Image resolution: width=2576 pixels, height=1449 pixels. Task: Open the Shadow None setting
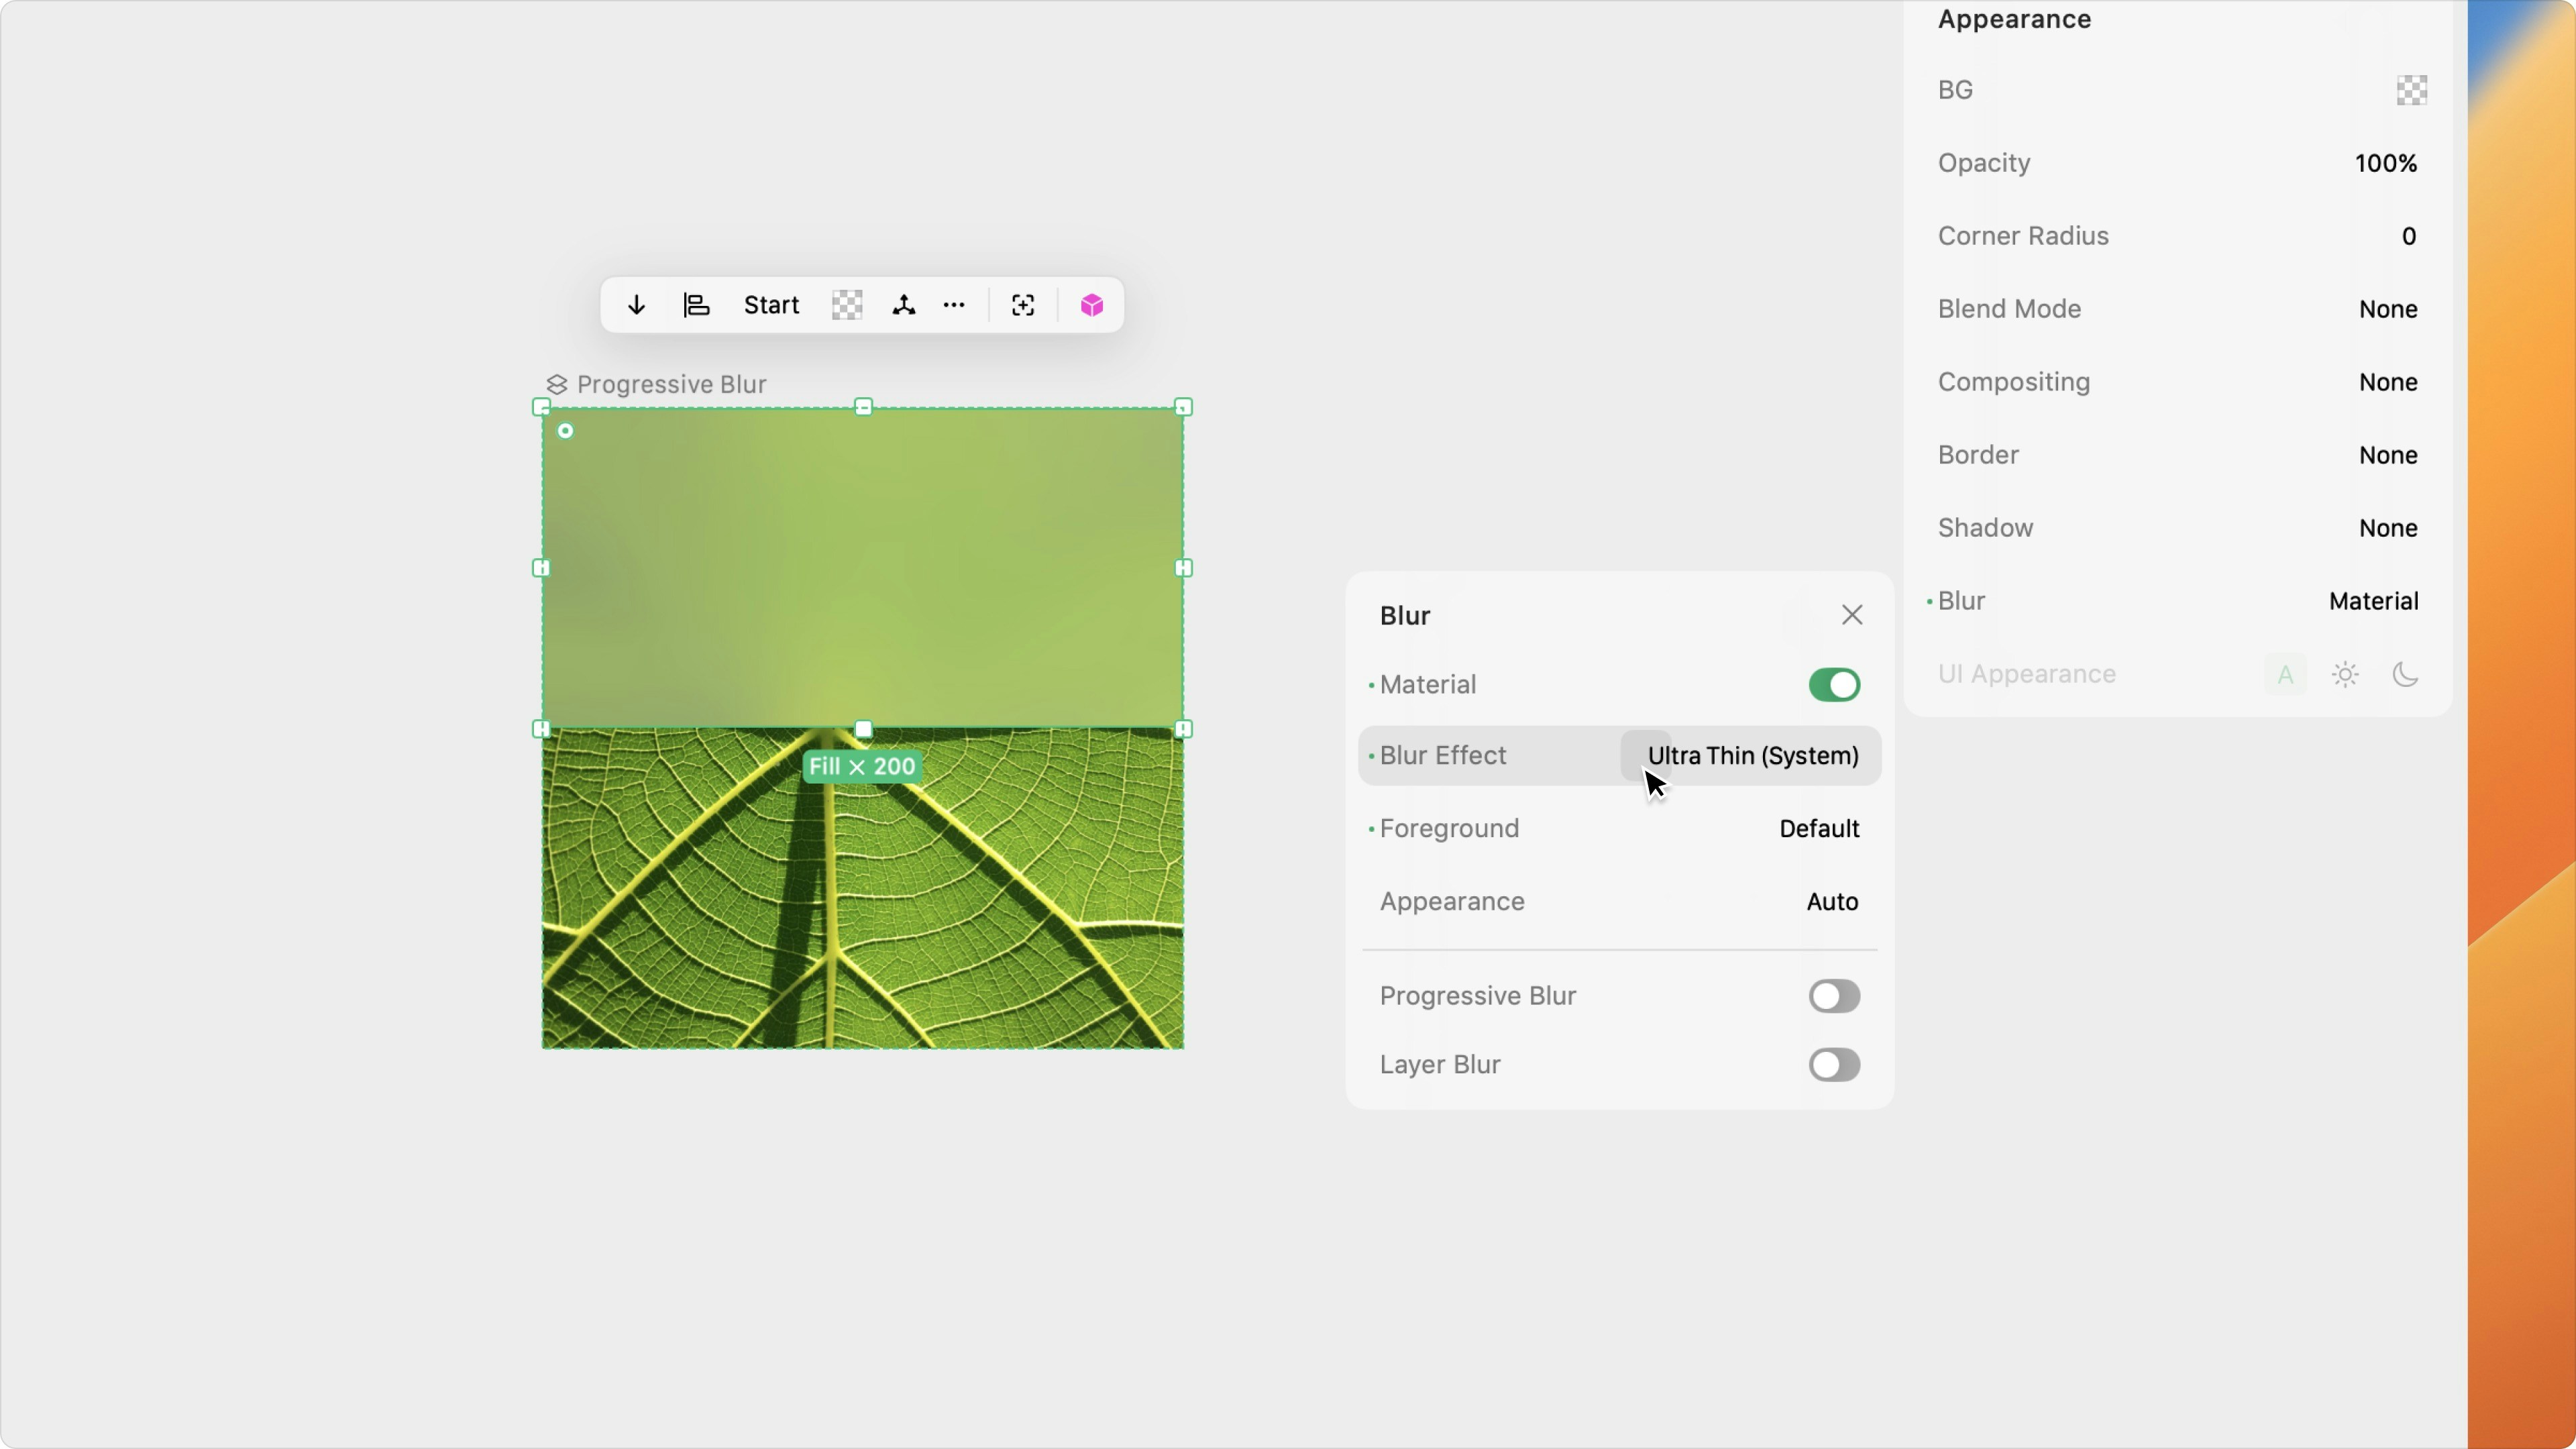[x=2387, y=528]
